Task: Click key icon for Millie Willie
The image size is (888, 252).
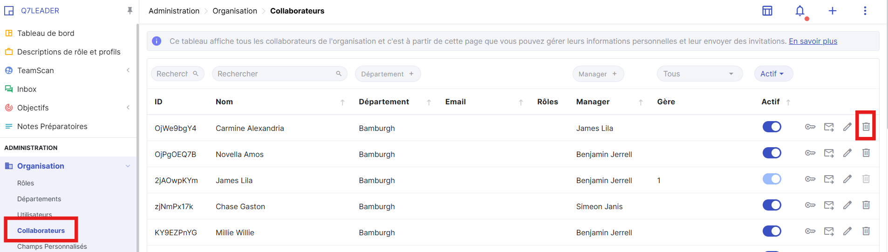Action: tap(810, 231)
